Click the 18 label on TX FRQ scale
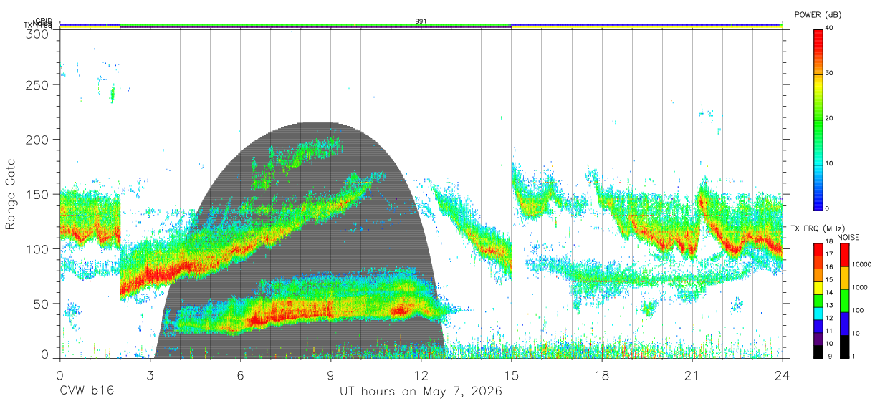 click(x=829, y=241)
